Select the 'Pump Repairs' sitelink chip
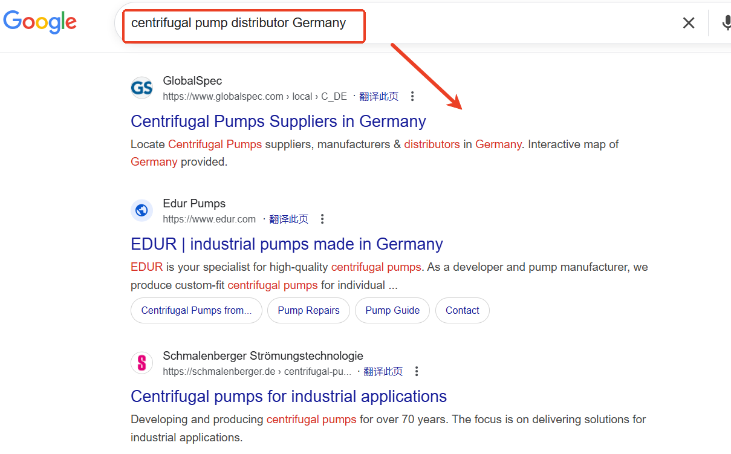The height and width of the screenshot is (454, 731). tap(308, 310)
